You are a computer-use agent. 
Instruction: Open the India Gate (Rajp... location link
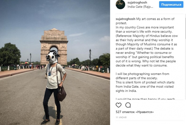click(x=140, y=7)
